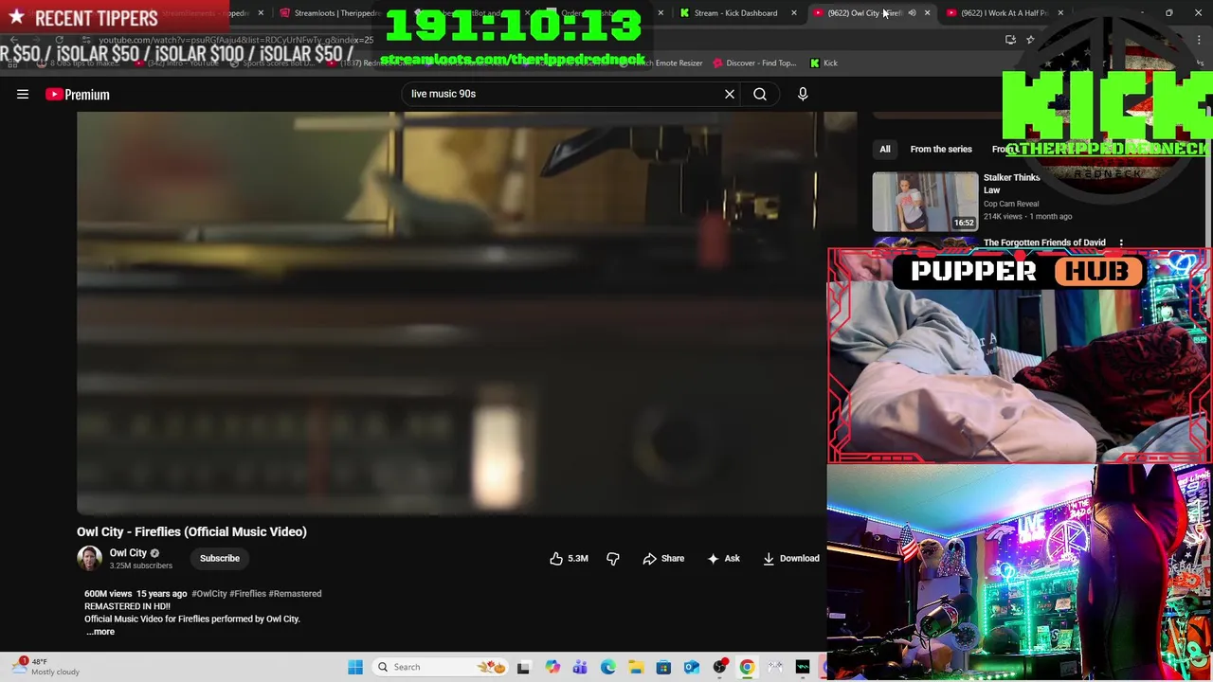Open The Forgotten Friends of David video
The image size is (1213, 682).
1044,242
